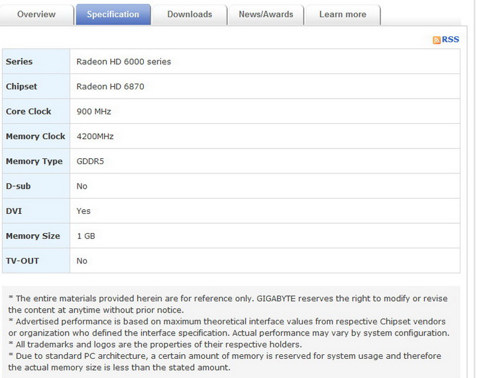
Task: Open the Overview tab
Action: [x=36, y=15]
